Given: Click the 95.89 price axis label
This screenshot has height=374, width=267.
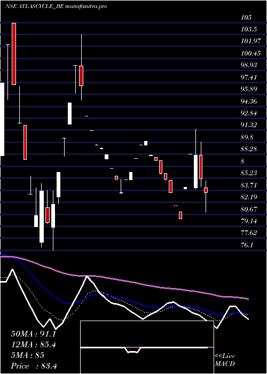Looking at the screenshot, I should coord(249,89).
